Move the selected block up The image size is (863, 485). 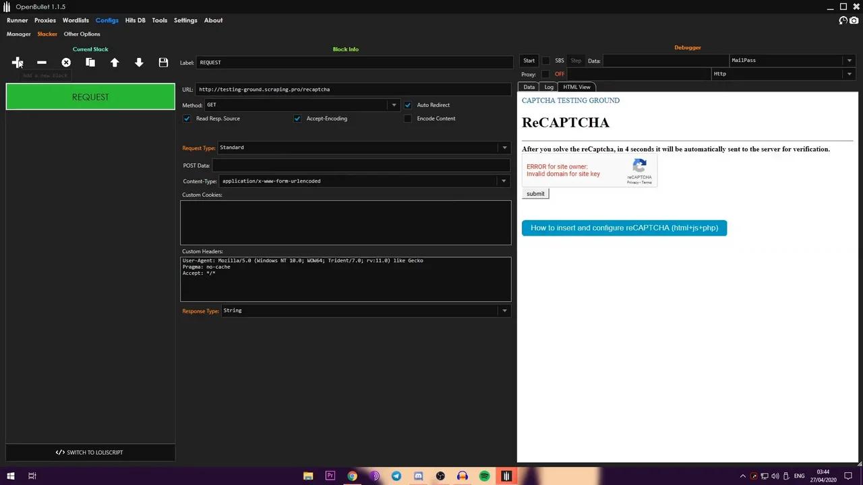(115, 62)
